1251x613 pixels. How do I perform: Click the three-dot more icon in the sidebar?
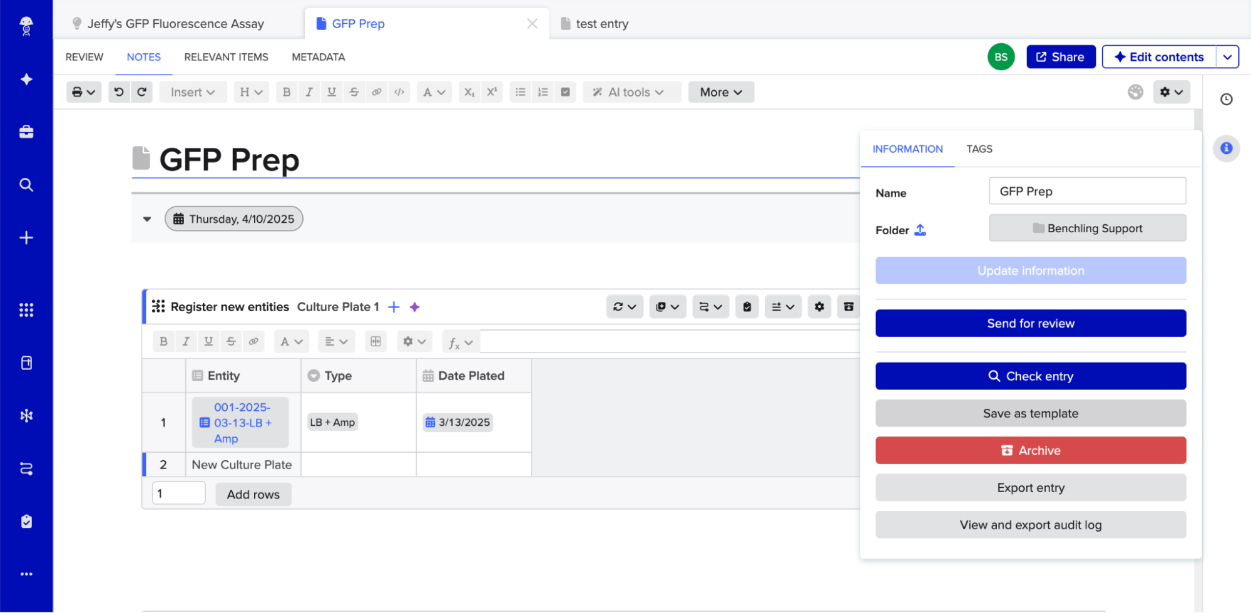pyautogui.click(x=26, y=574)
